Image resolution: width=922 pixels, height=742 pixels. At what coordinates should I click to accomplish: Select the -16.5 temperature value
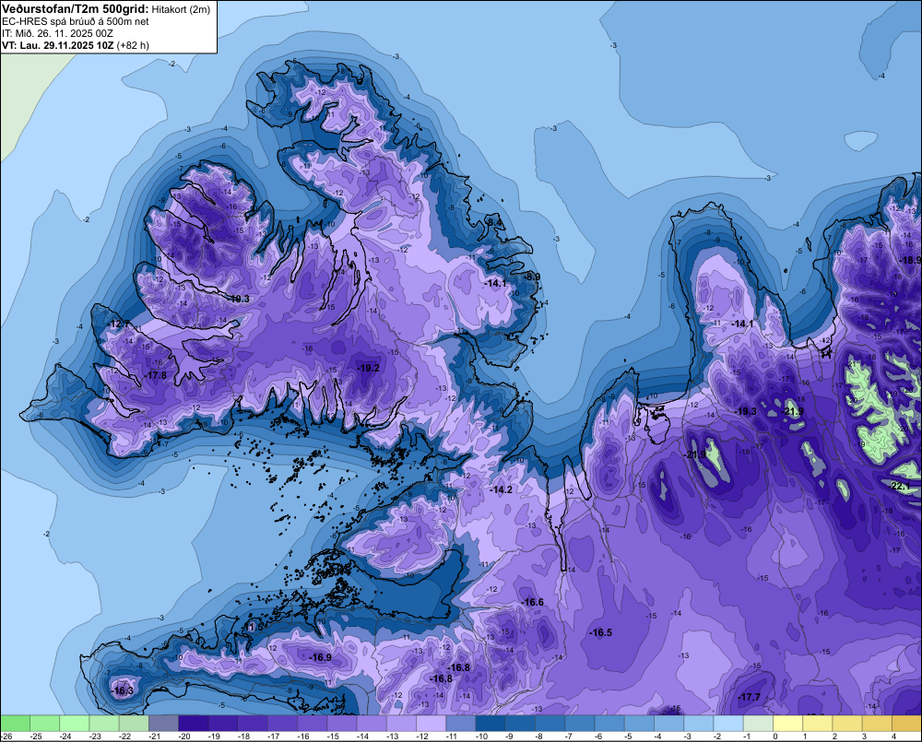tap(601, 632)
